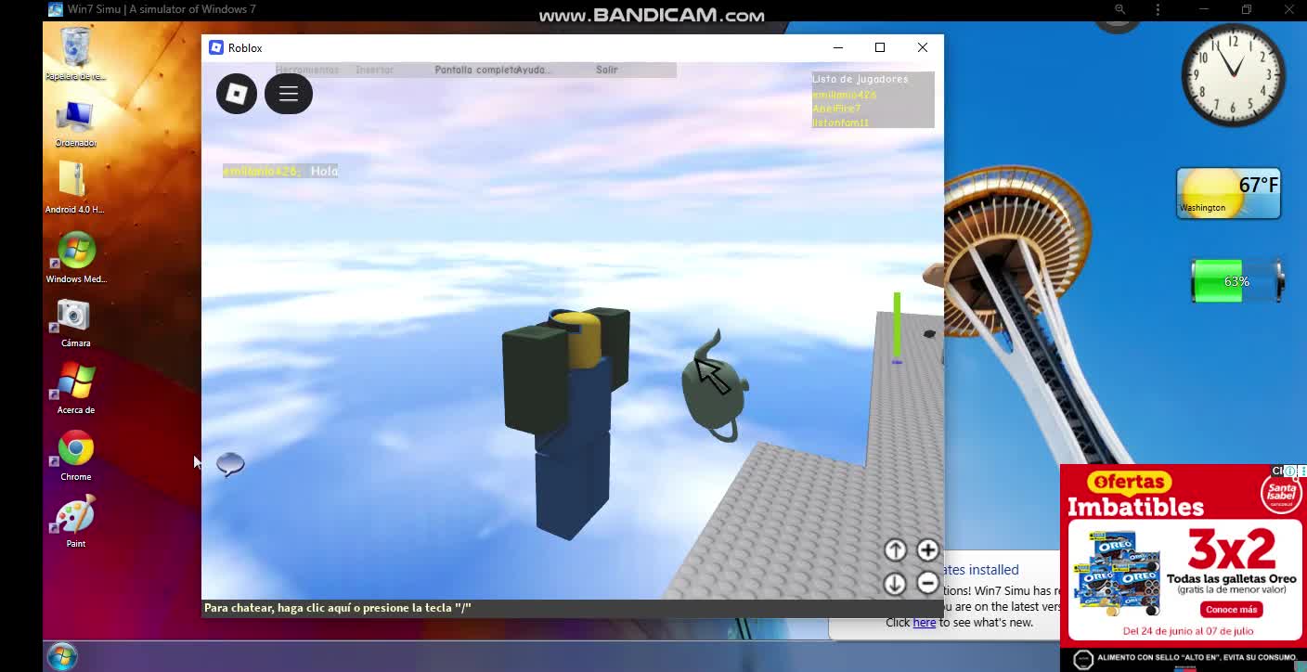
Task: Maximize the Roblox window
Action: pyautogui.click(x=880, y=47)
